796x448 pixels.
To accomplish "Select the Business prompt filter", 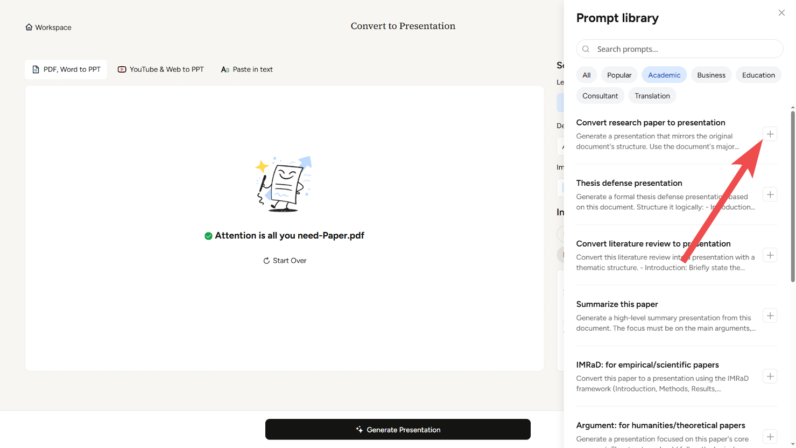I will (x=711, y=75).
